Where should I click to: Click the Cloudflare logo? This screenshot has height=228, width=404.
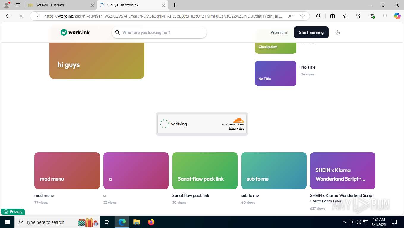pyautogui.click(x=233, y=122)
